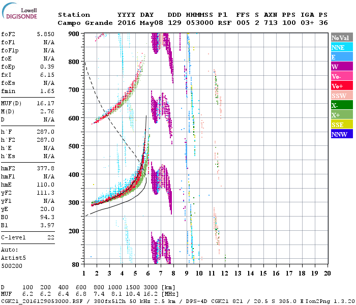
Task: Click the 053000 time value
Action: (200, 23)
